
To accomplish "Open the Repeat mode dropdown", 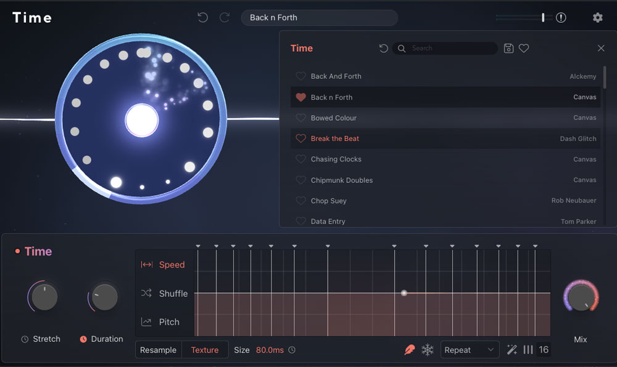I will [x=470, y=350].
